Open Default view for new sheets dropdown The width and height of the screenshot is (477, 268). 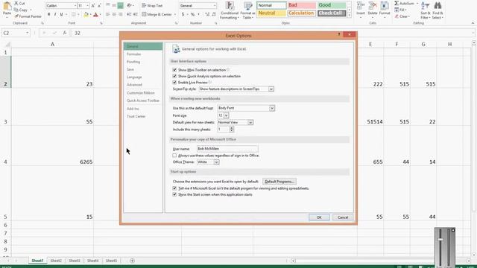pyautogui.click(x=250, y=122)
